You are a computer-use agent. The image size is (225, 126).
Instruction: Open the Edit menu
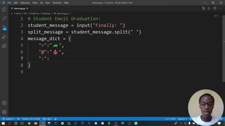point(15,3)
